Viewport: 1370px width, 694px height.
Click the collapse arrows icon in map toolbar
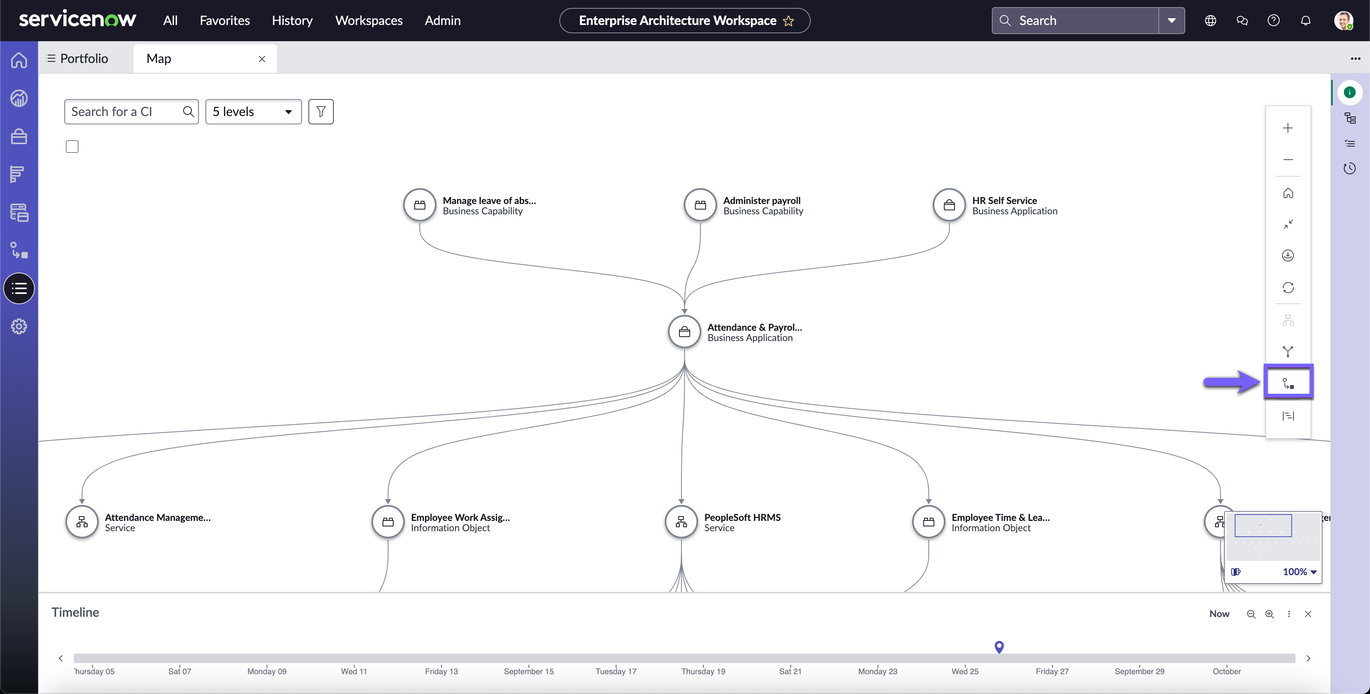(1288, 224)
